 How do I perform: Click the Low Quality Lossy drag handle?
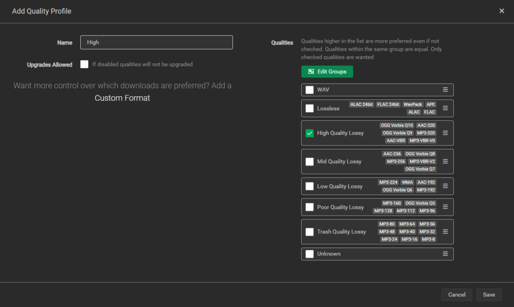(446, 186)
